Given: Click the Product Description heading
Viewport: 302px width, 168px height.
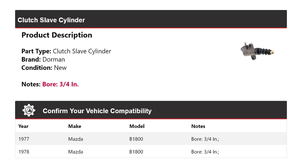Looking at the screenshot, I should pyautogui.click(x=57, y=35).
